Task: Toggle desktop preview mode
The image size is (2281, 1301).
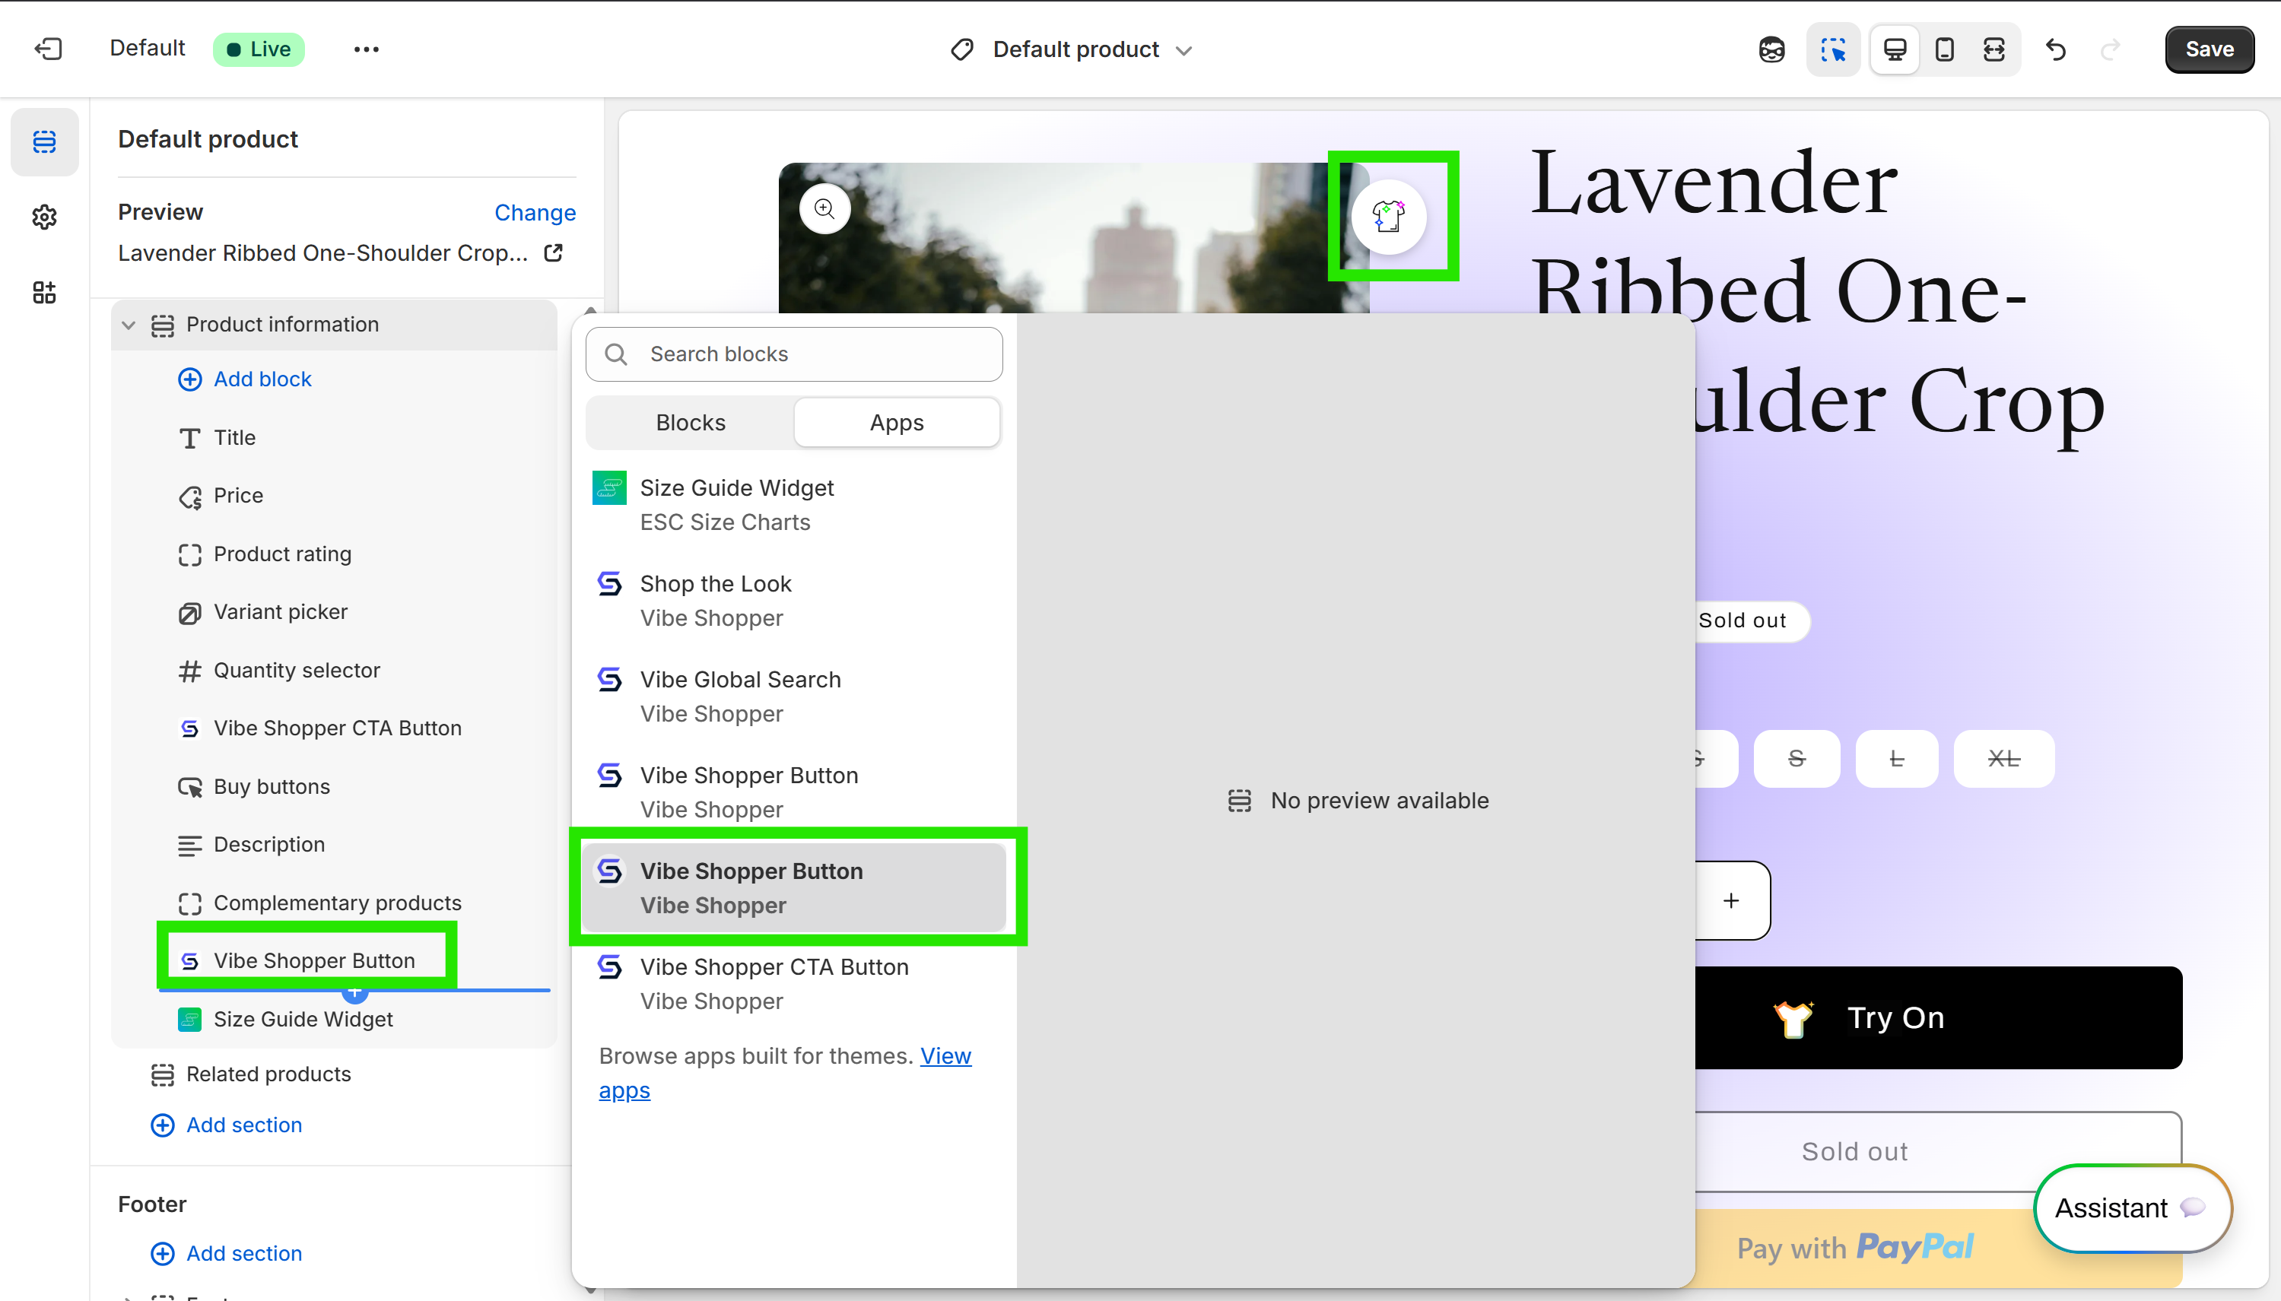Action: 1895,49
